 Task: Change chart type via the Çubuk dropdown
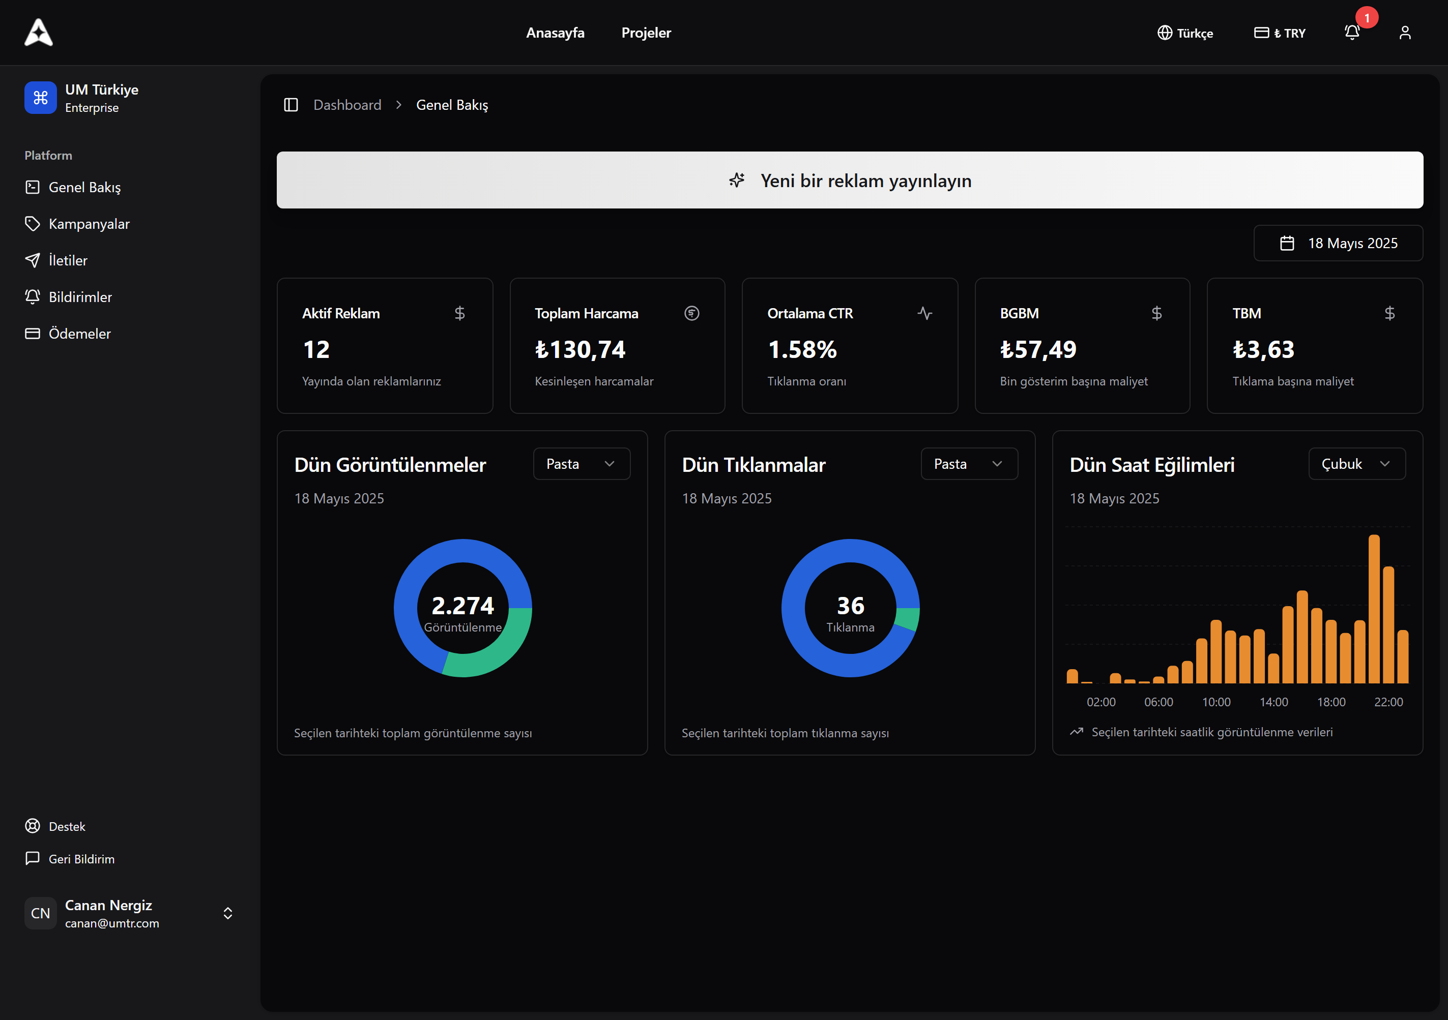(1356, 463)
